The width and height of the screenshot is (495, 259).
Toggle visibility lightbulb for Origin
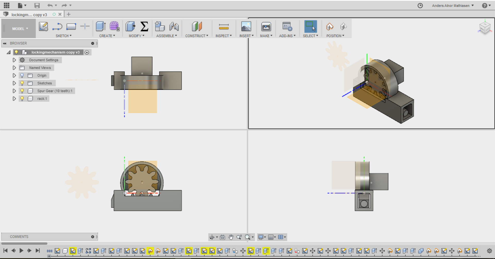click(22, 75)
